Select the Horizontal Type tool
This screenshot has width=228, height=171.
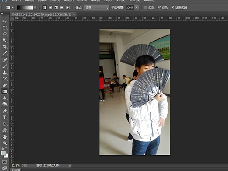tap(4, 117)
